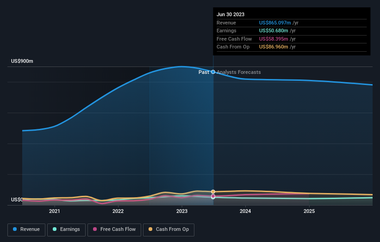The width and height of the screenshot is (380, 242).
Task: Select the pink Free Cash Flow data point
Action: pyautogui.click(x=213, y=196)
